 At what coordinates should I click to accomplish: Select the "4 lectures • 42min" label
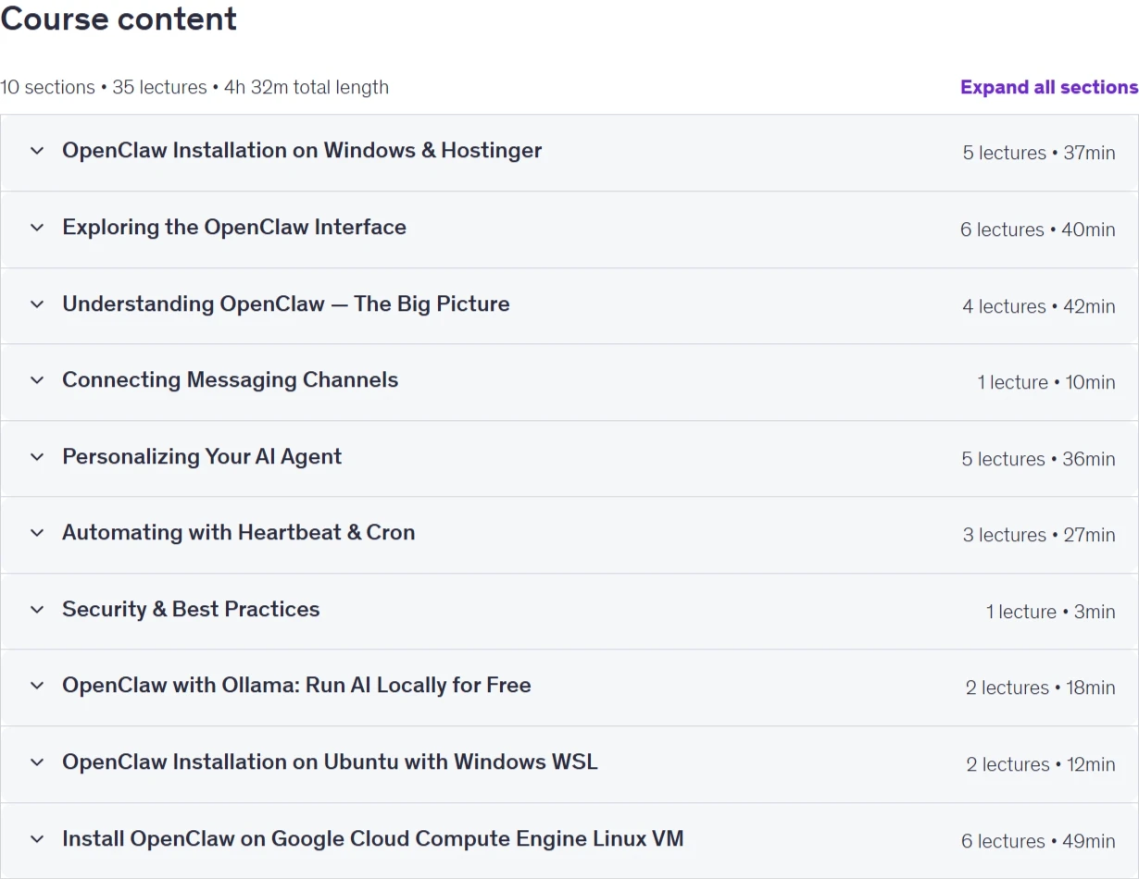tap(1039, 306)
